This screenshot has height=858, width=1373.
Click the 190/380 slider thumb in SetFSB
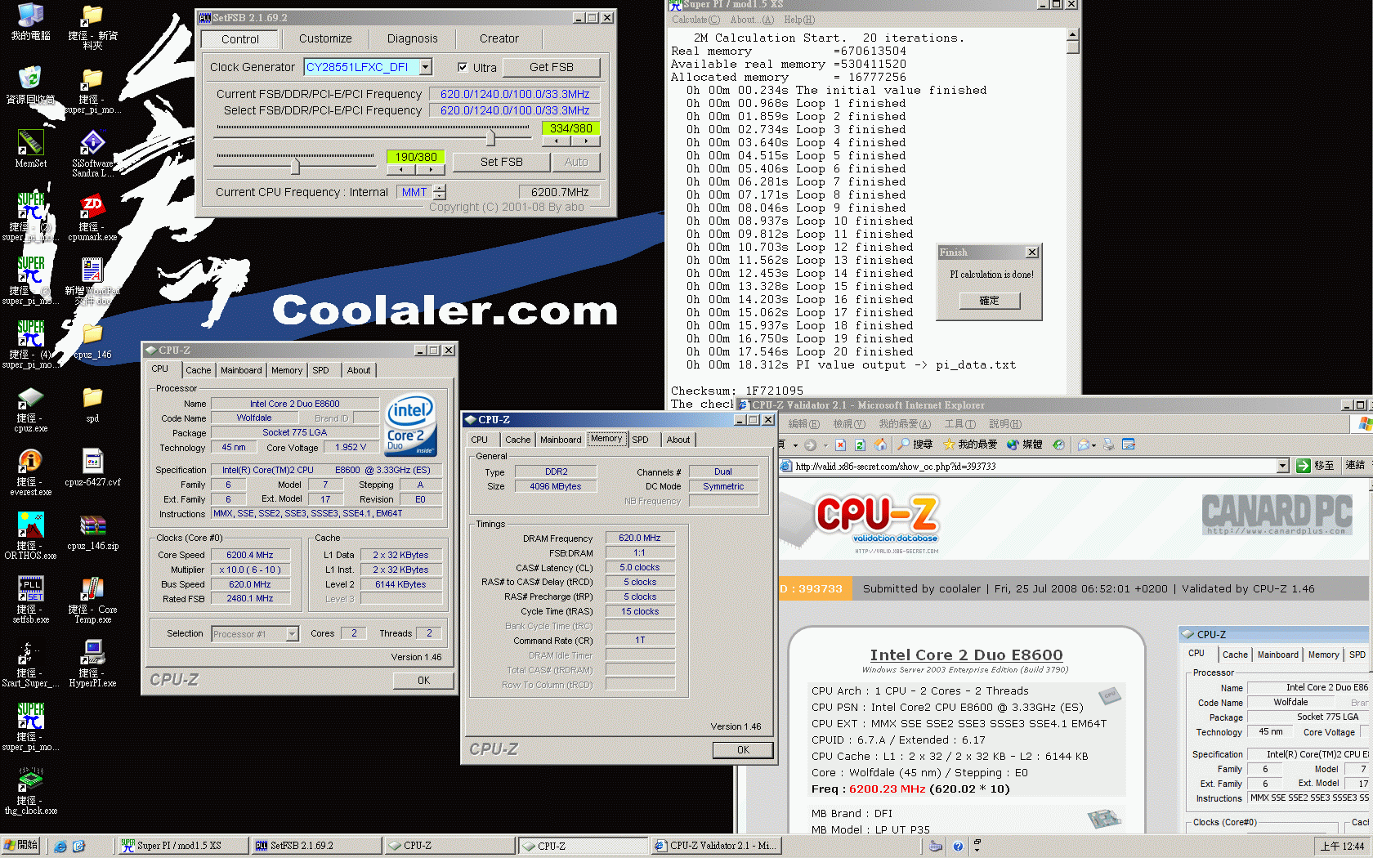(x=295, y=166)
